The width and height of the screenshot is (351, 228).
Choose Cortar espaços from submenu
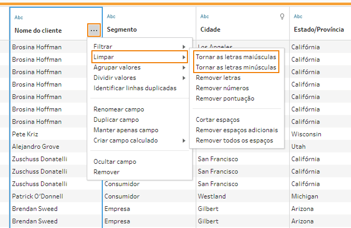tap(218, 120)
